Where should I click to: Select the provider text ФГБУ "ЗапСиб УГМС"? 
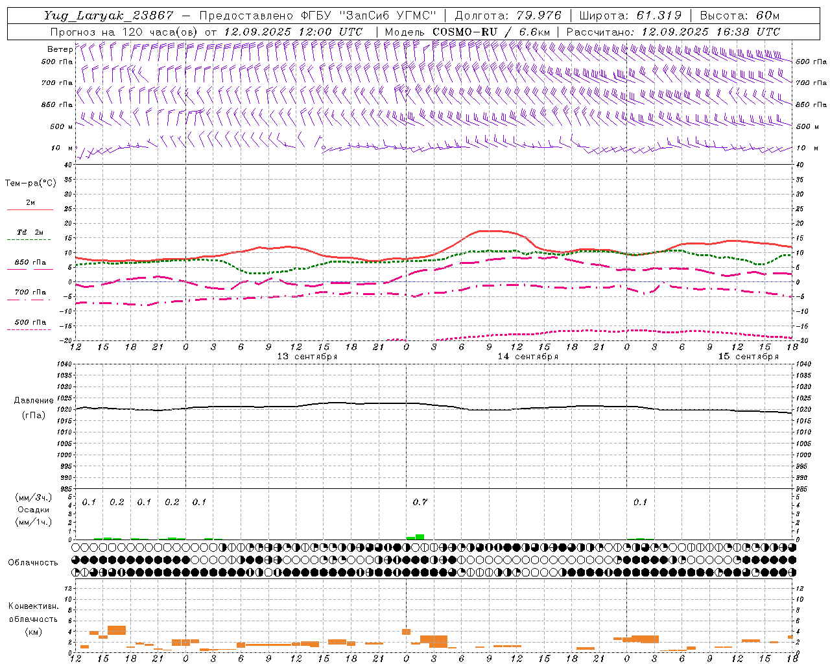(369, 16)
